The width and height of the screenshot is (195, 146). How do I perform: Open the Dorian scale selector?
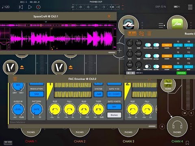click(x=114, y=115)
